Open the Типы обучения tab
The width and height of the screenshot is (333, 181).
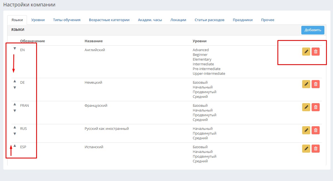pyautogui.click(x=67, y=20)
